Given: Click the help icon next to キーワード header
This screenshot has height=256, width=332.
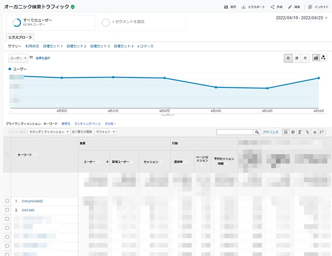Looking at the screenshot, I should tap(35, 155).
